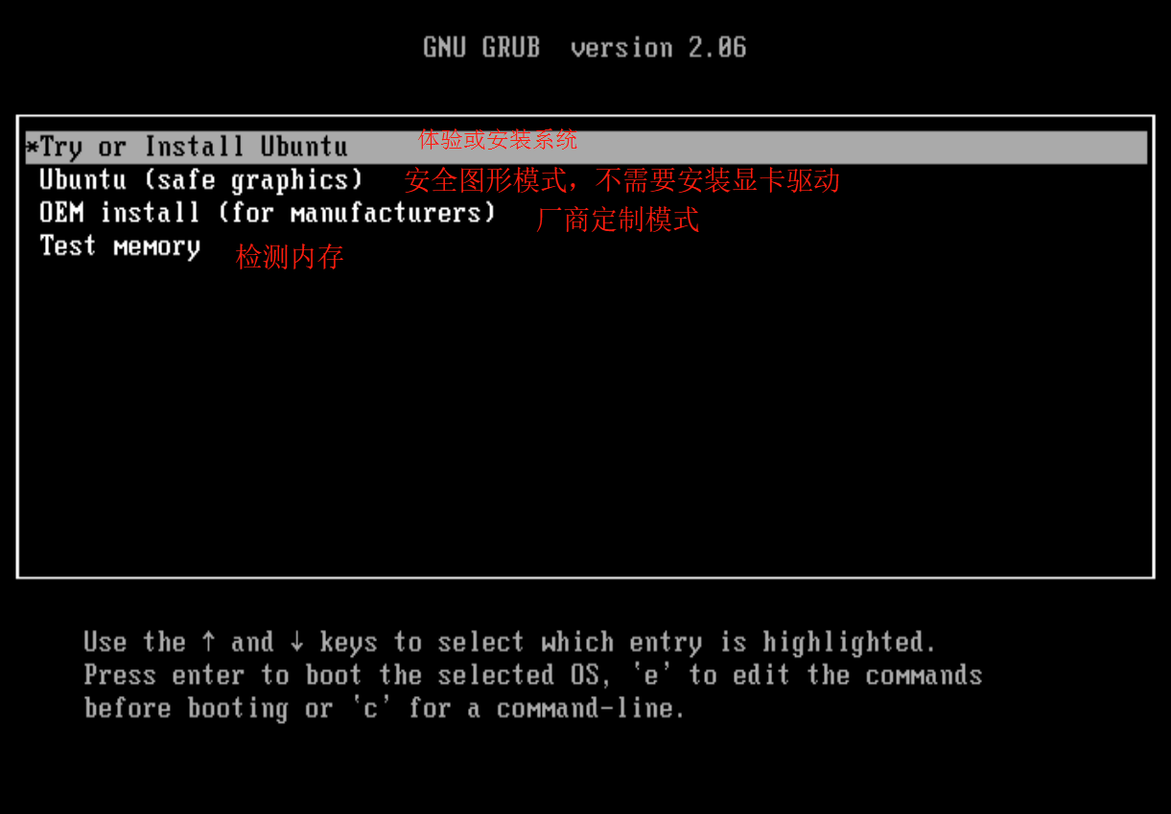Click the word 'Ubuntu' in highlighted entry

coord(304,147)
